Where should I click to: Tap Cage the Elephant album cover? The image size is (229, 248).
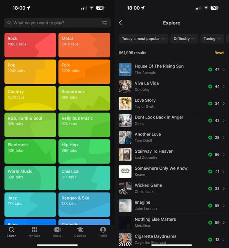click(125, 240)
